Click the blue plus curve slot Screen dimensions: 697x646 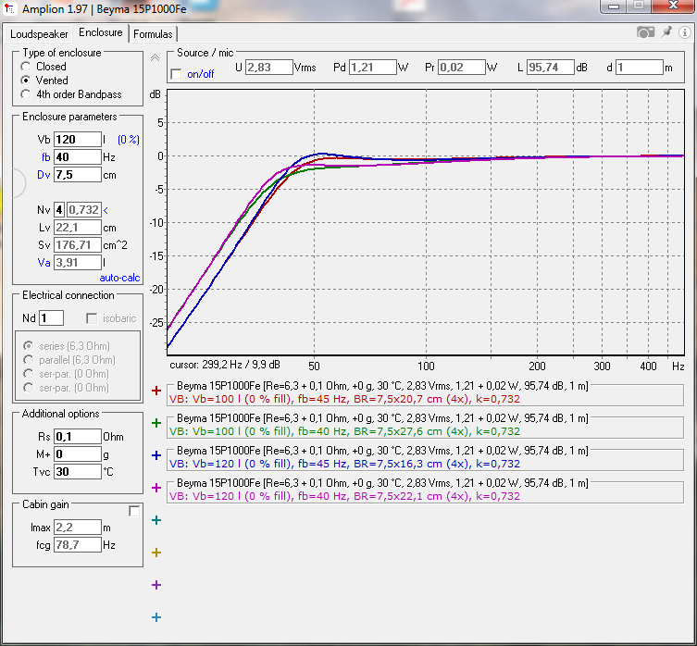[x=156, y=455]
